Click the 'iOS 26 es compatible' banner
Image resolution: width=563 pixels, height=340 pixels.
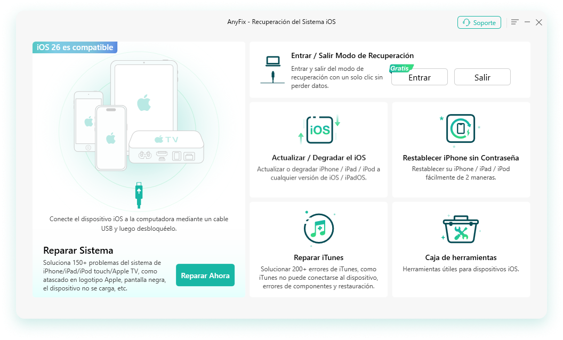click(75, 47)
